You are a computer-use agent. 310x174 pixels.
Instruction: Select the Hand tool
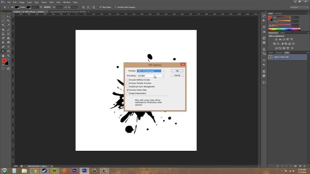click(x=3, y=56)
